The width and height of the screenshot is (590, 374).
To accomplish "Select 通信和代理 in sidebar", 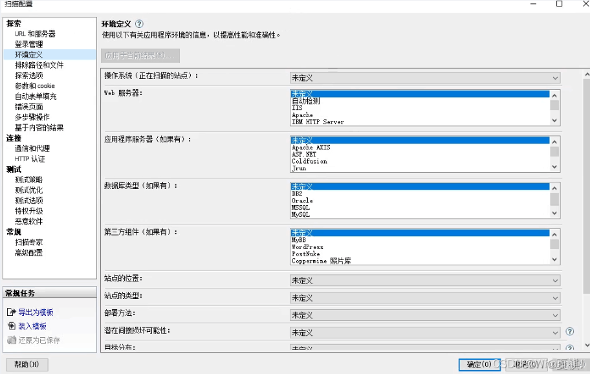I will point(32,148).
